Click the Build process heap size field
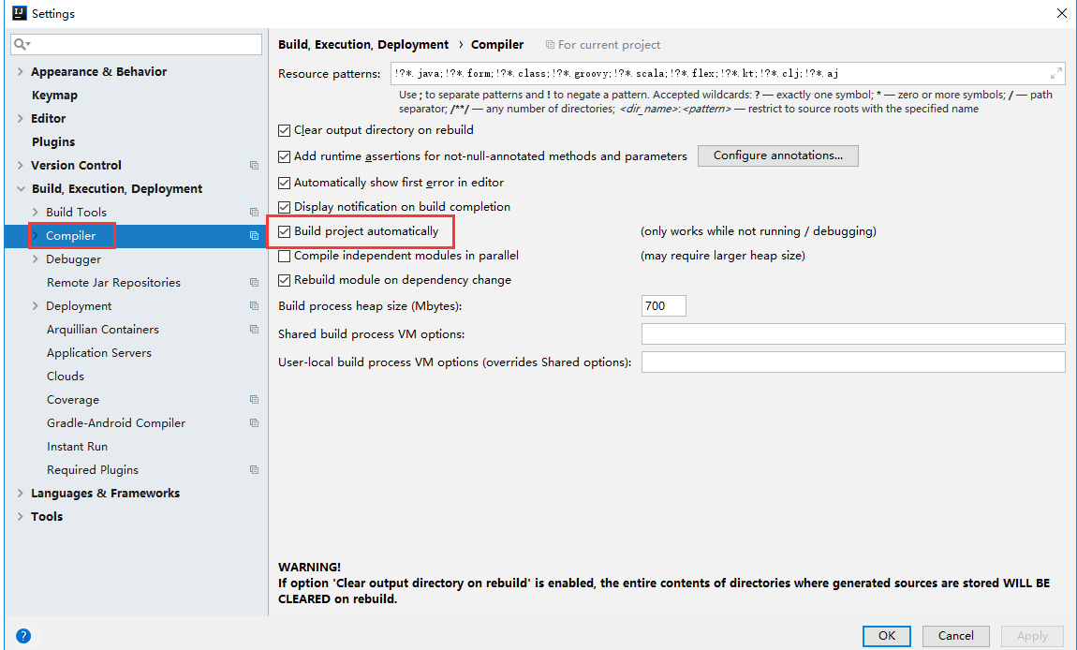 pyautogui.click(x=663, y=306)
